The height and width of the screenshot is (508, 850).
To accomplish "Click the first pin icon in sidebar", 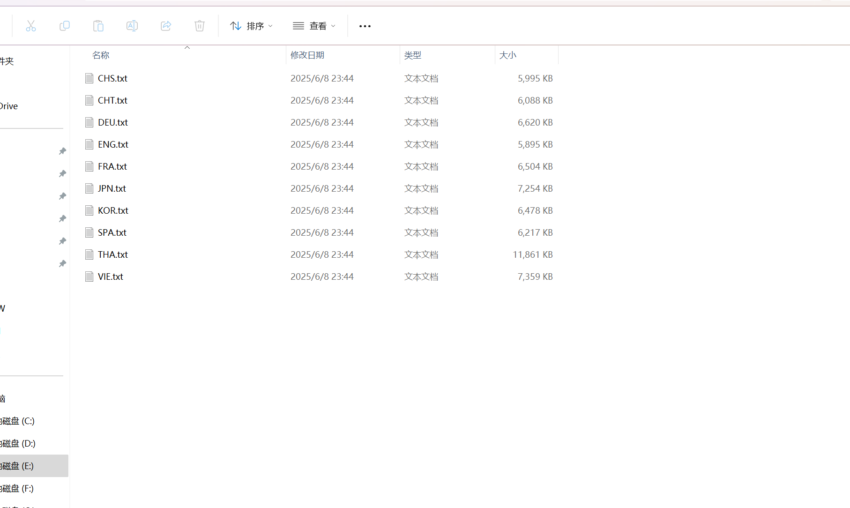I will tap(62, 151).
